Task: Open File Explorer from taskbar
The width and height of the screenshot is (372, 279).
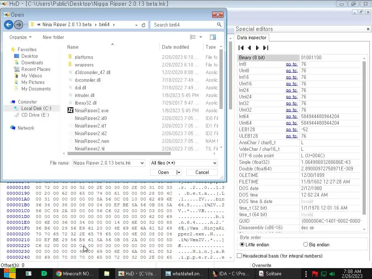Action: [107, 274]
